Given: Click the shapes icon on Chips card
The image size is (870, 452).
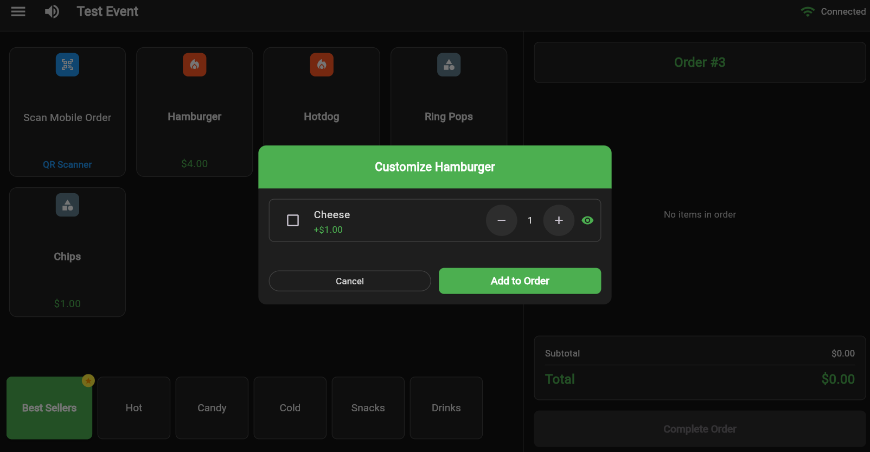Looking at the screenshot, I should (67, 205).
